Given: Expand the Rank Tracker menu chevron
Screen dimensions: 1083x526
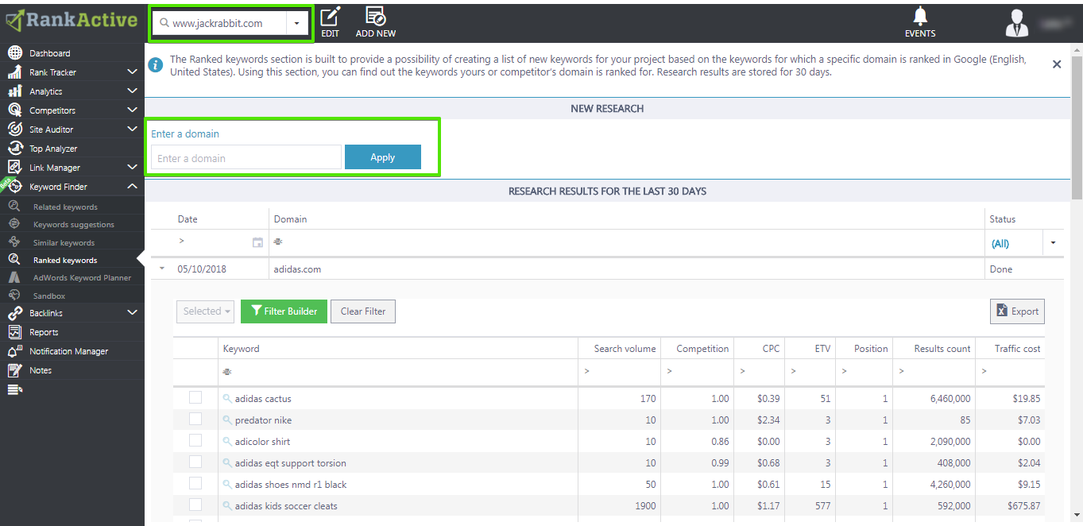Looking at the screenshot, I should coord(132,72).
